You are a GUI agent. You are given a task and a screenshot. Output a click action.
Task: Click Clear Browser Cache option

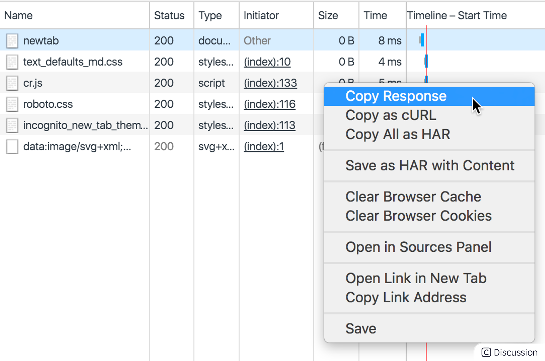point(413,197)
